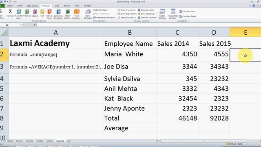The image size is (261, 147).
Task: Expand the AutoSum dropdown arrow
Action: (x=10, y=18)
